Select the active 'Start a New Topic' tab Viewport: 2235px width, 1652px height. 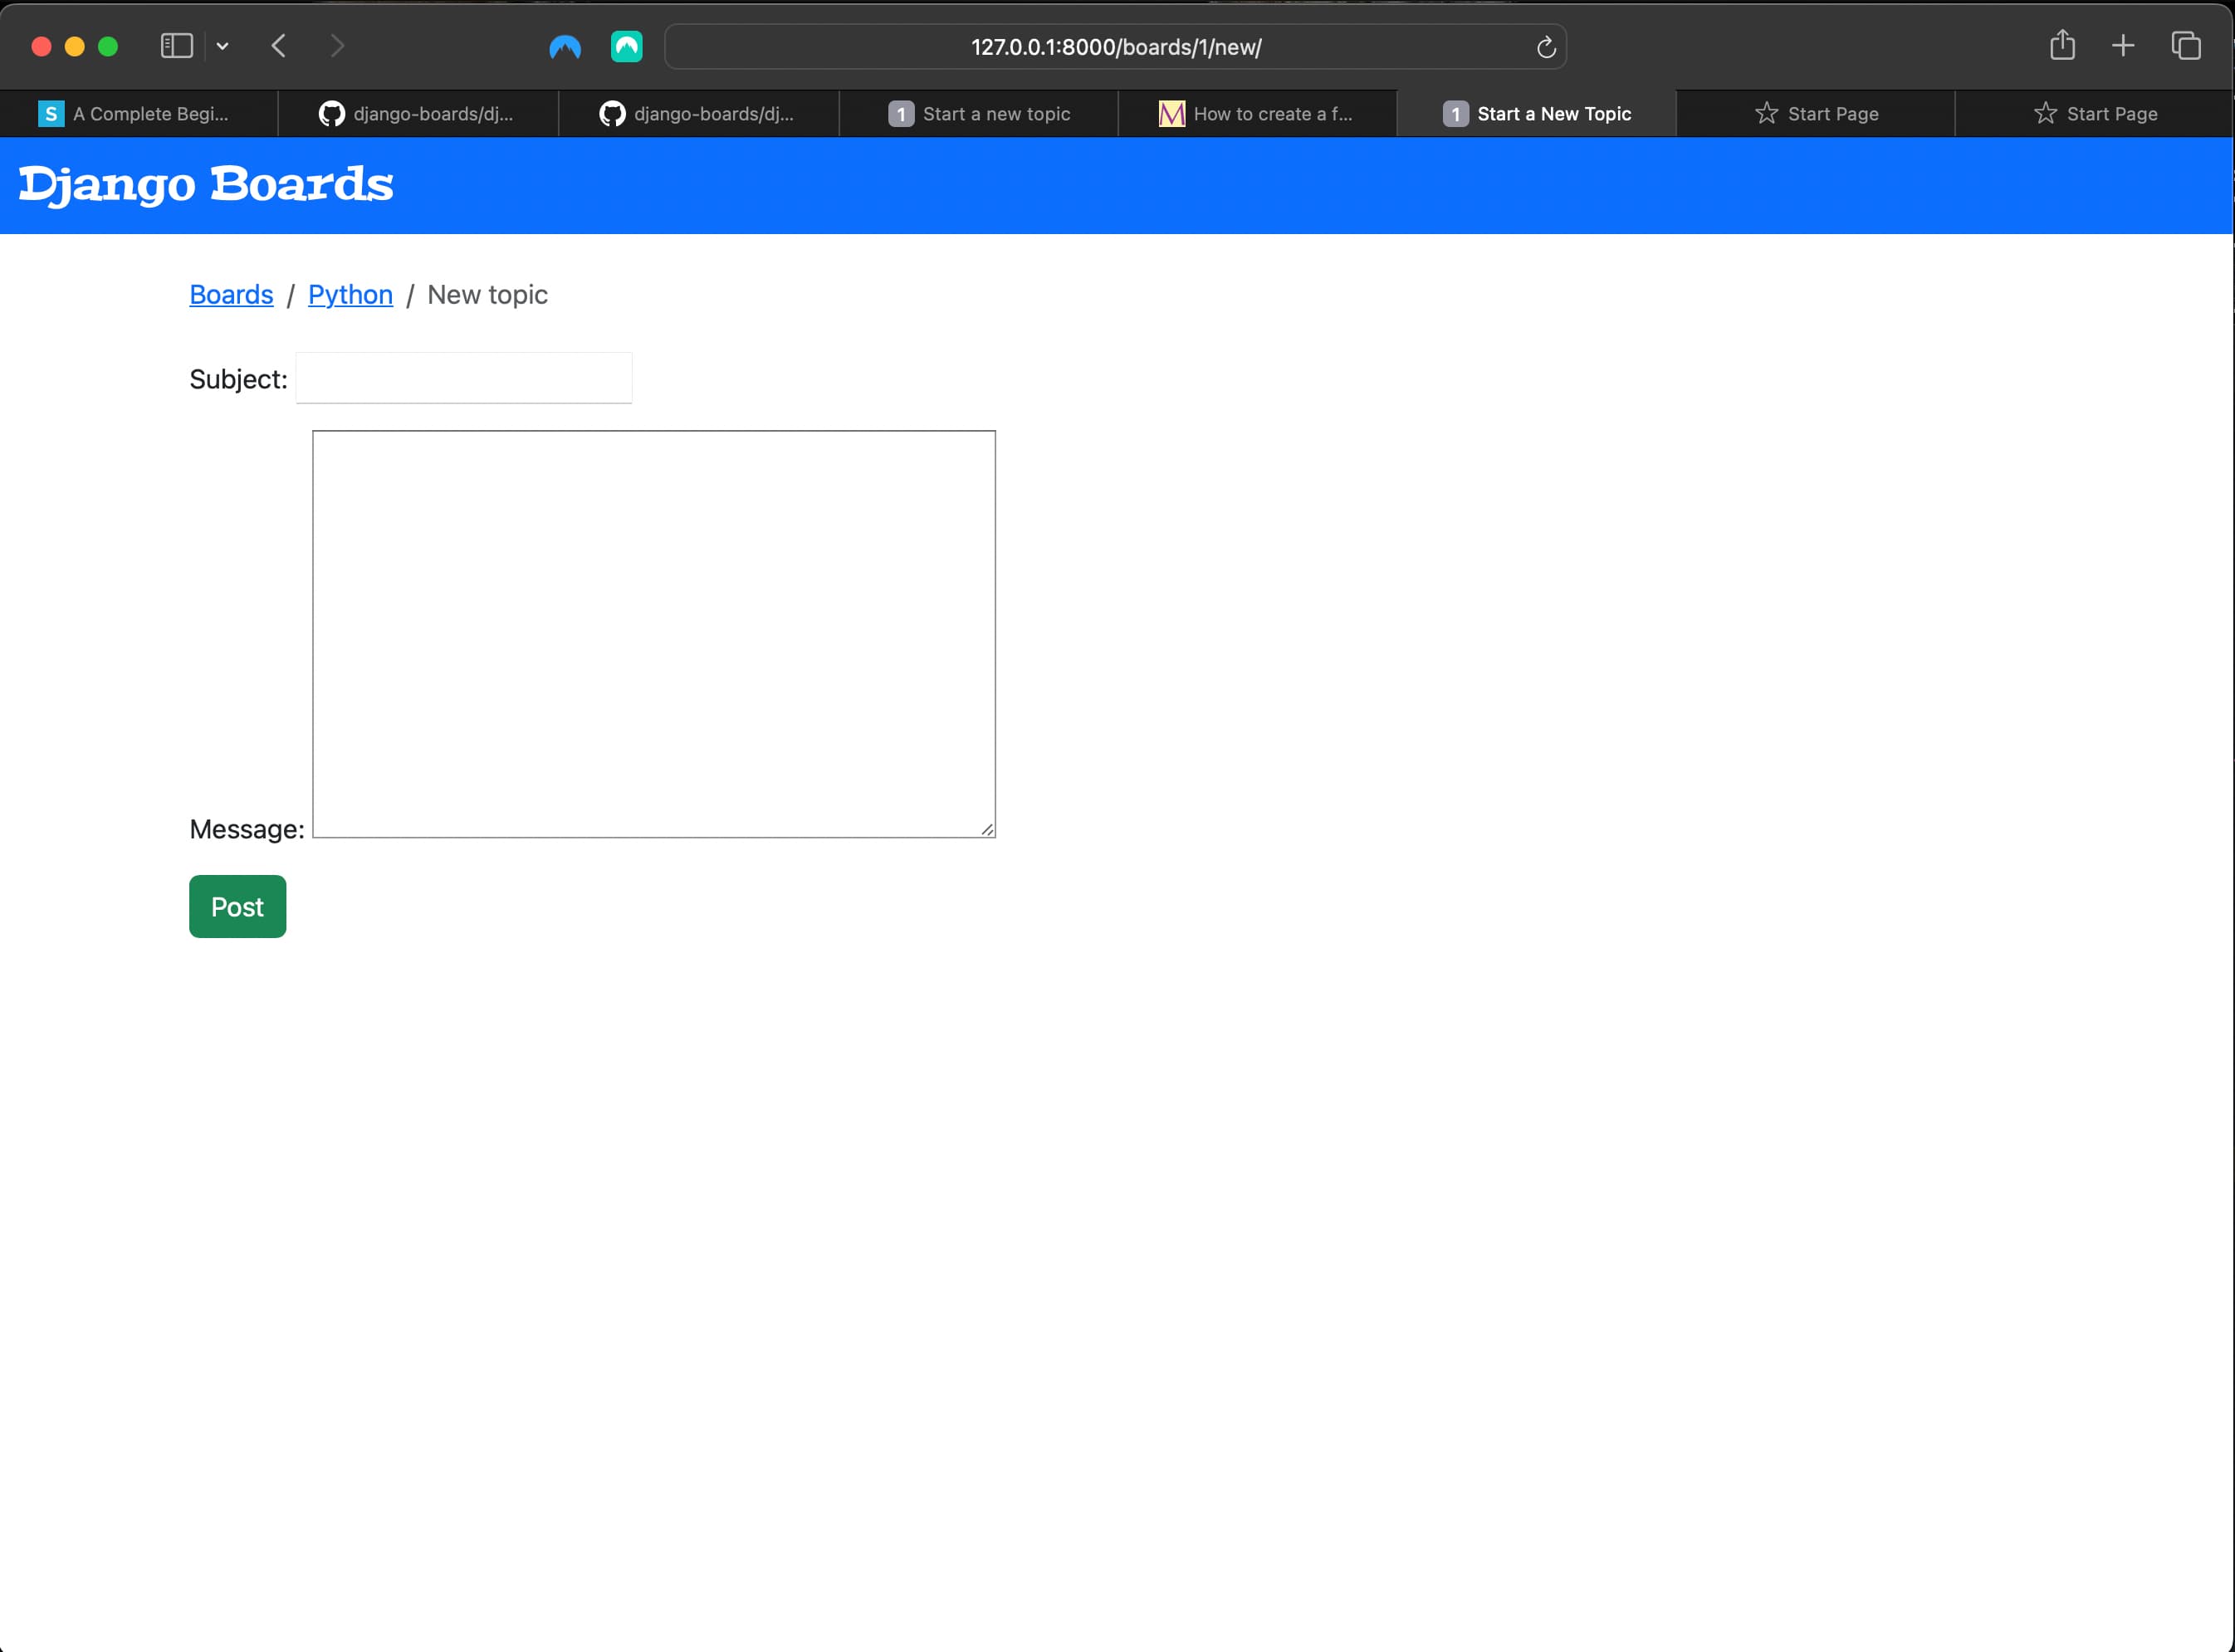(x=1536, y=114)
